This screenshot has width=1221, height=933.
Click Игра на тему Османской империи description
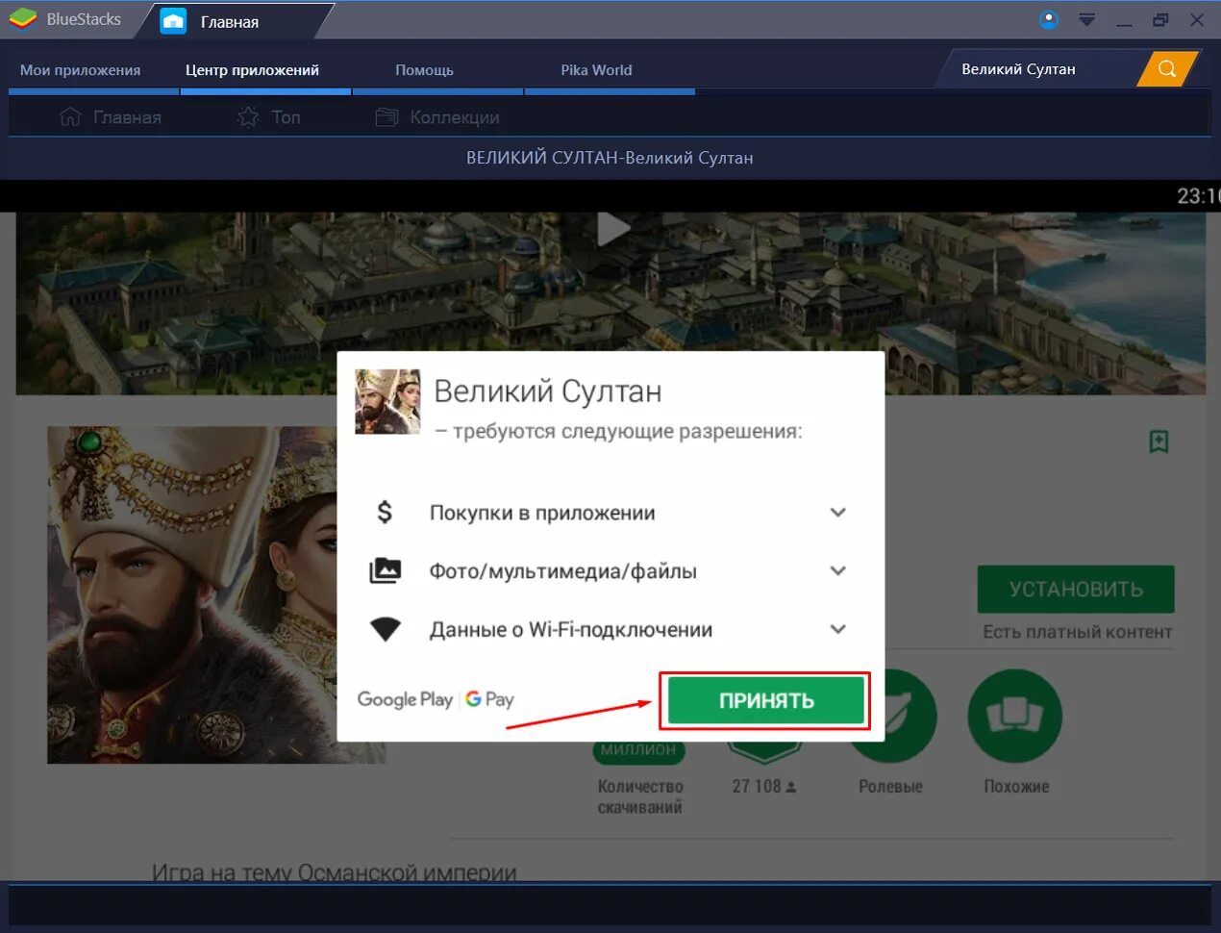point(335,871)
